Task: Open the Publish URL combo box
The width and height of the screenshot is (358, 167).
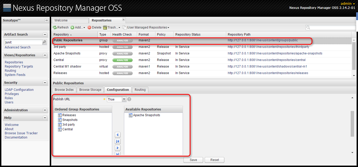Action: tap(124, 99)
